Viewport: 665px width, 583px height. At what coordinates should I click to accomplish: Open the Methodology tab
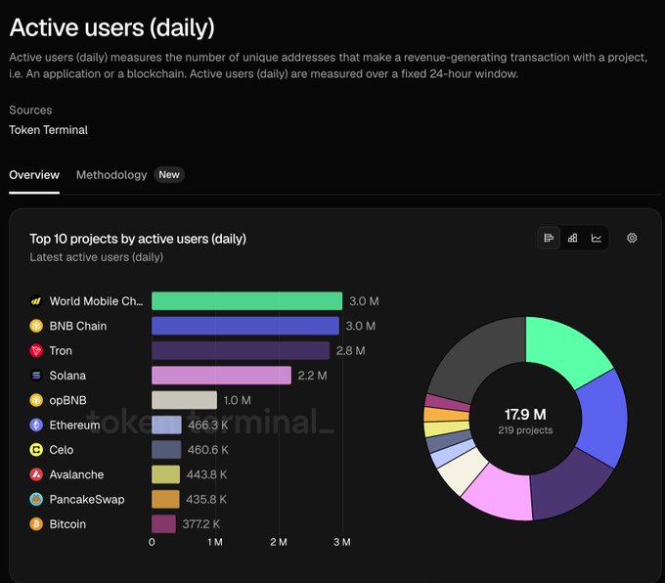pos(111,175)
